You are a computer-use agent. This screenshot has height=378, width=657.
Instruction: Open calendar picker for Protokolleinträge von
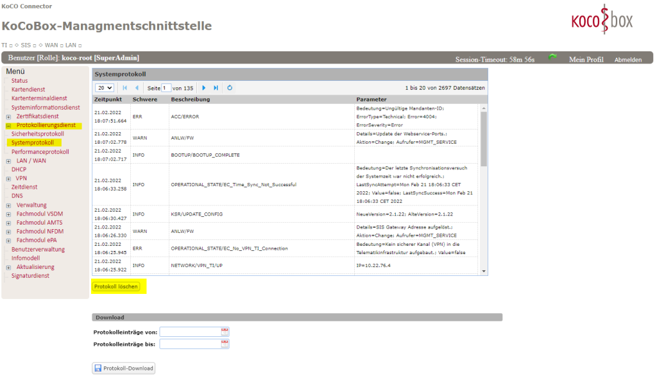[x=225, y=332]
